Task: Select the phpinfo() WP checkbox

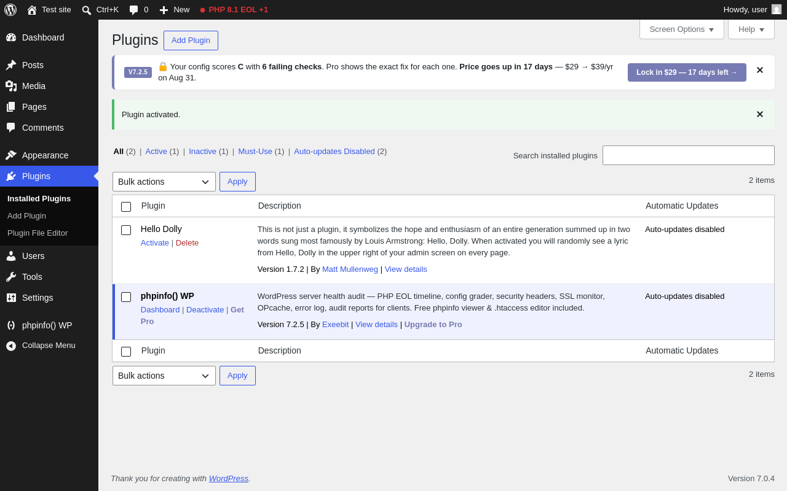Action: tap(126, 297)
